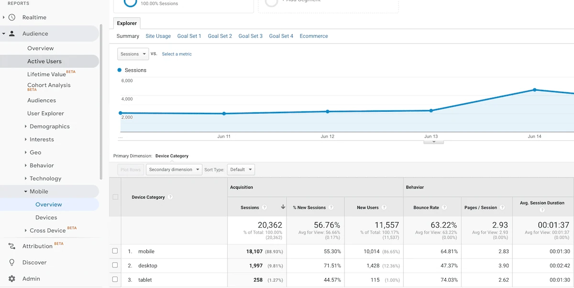The height and width of the screenshot is (288, 574).
Task: Open help icon for Bounce Rate
Action: pyautogui.click(x=444, y=208)
